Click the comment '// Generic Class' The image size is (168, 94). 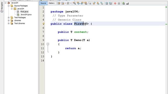tap(67, 20)
